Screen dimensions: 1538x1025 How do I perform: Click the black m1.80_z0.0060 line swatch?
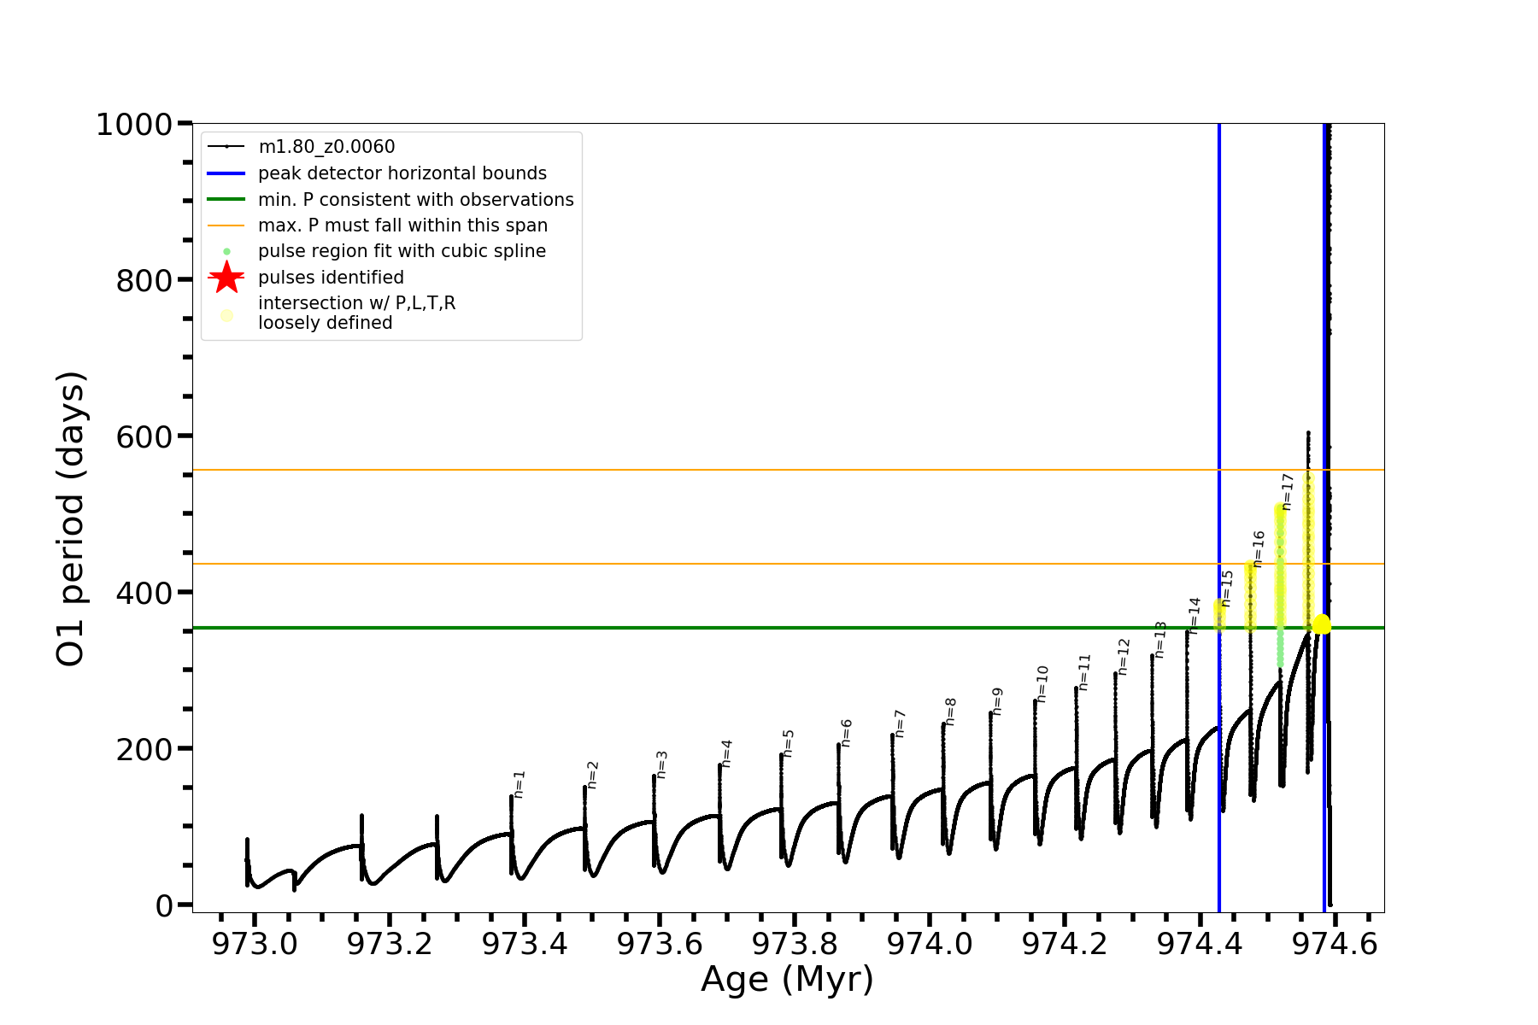coord(226,147)
